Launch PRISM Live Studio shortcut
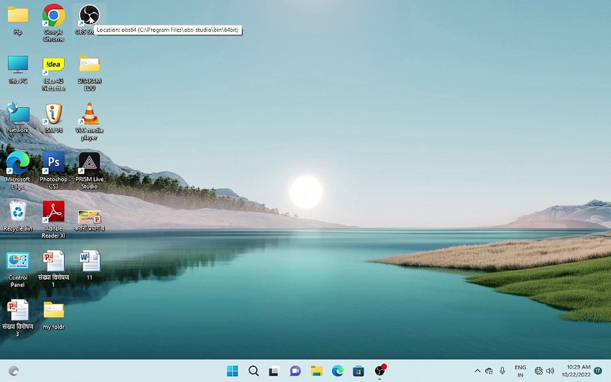611x382 pixels. (x=89, y=162)
